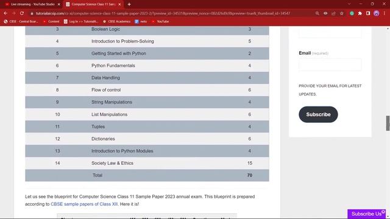Viewport: 390px width, 219px height.
Task: Select 'Introduction to Problem-Solving' row text
Action: point(122,41)
